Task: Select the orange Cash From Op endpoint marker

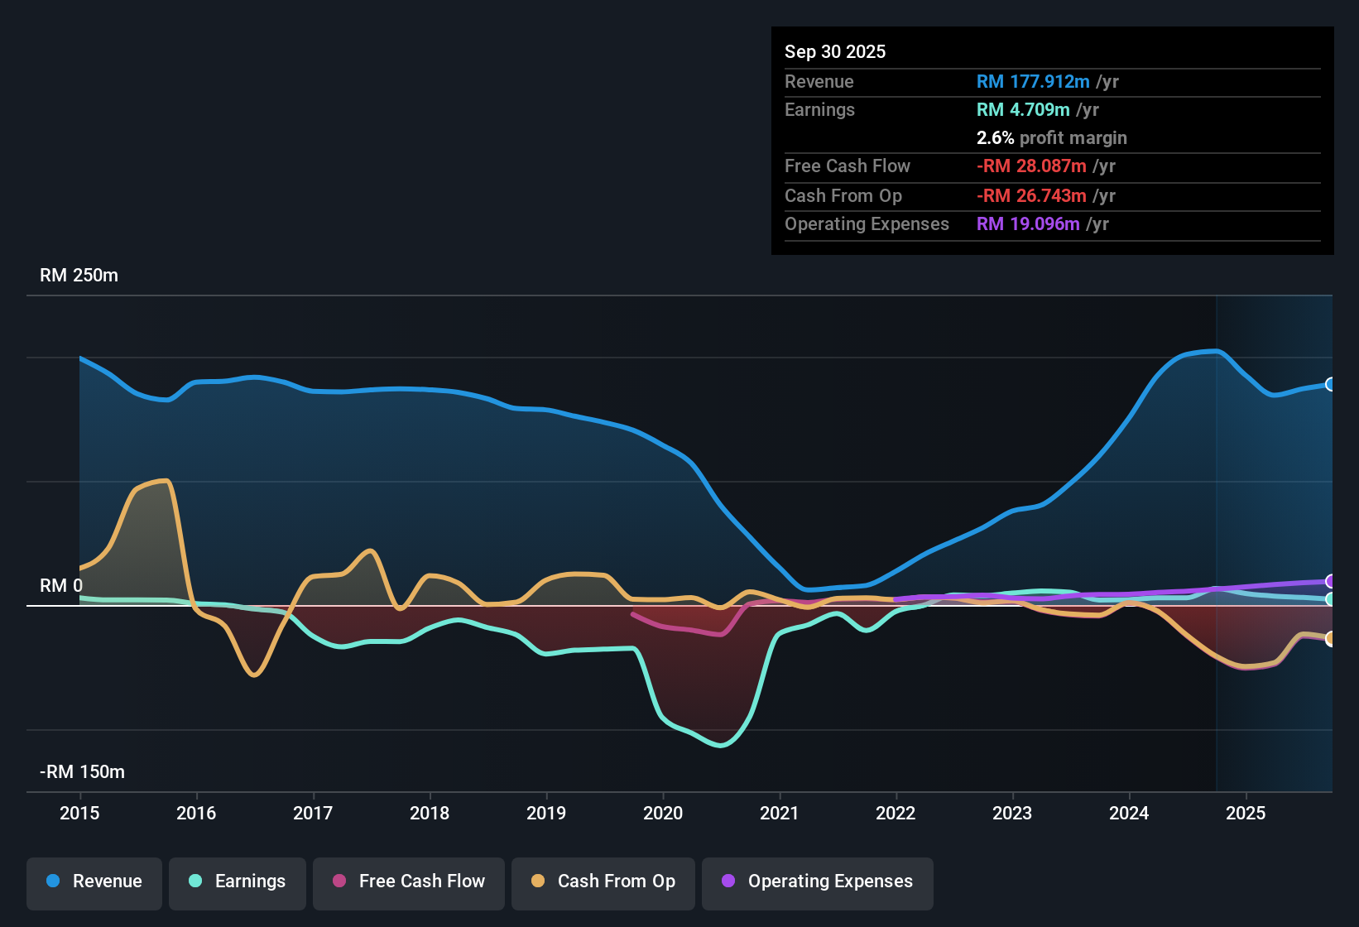Action: tap(1330, 638)
